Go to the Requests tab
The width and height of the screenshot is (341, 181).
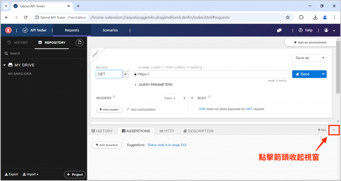tap(72, 30)
